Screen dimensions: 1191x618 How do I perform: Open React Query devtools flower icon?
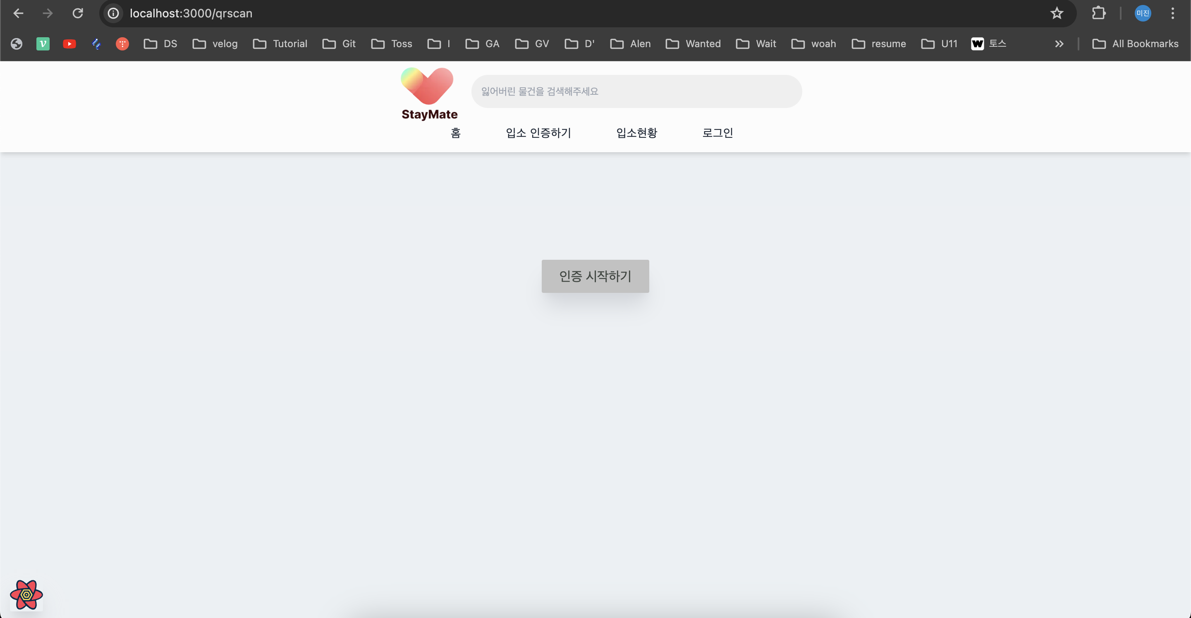[26, 594]
